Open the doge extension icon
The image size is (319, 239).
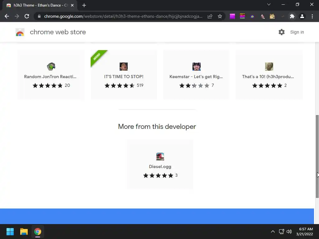tap(272, 16)
